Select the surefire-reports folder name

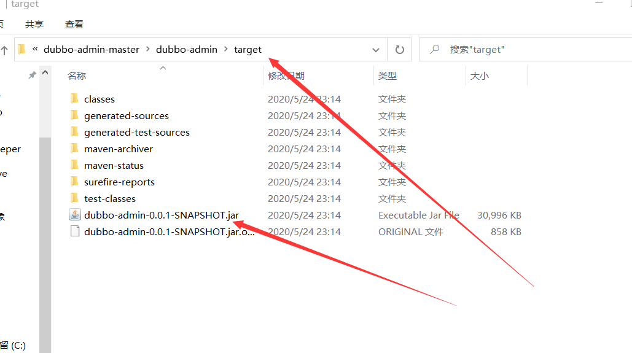119,182
